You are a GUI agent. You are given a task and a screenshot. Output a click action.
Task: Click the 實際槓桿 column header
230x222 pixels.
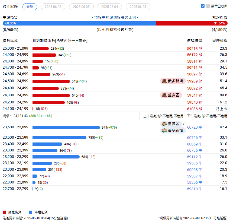(220, 41)
